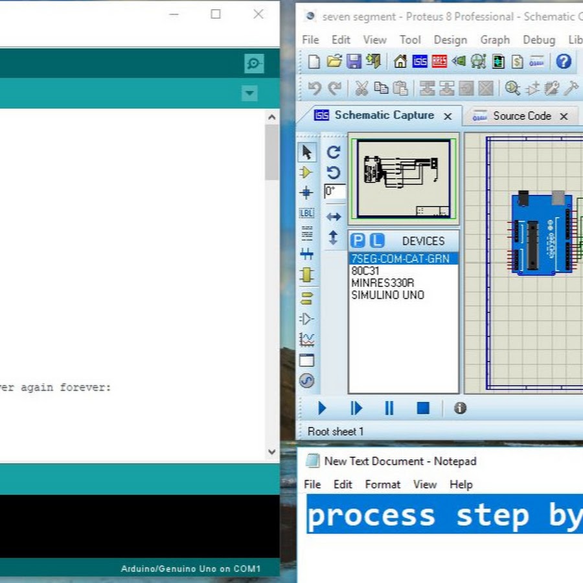
Task: Pause the Proteus simulation
Action: click(389, 408)
